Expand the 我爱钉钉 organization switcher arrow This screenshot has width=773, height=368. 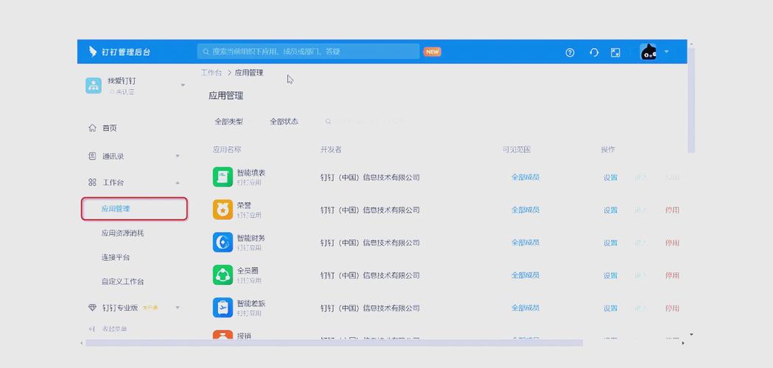click(183, 85)
